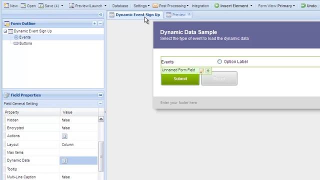Click the add icon on Unnamed Form Field

click(x=208, y=70)
